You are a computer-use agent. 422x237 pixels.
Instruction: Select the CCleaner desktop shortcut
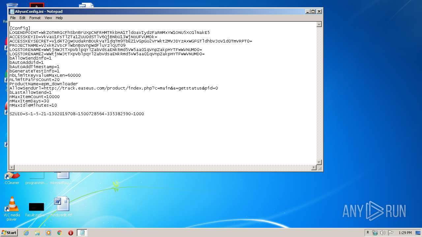pos(12,179)
